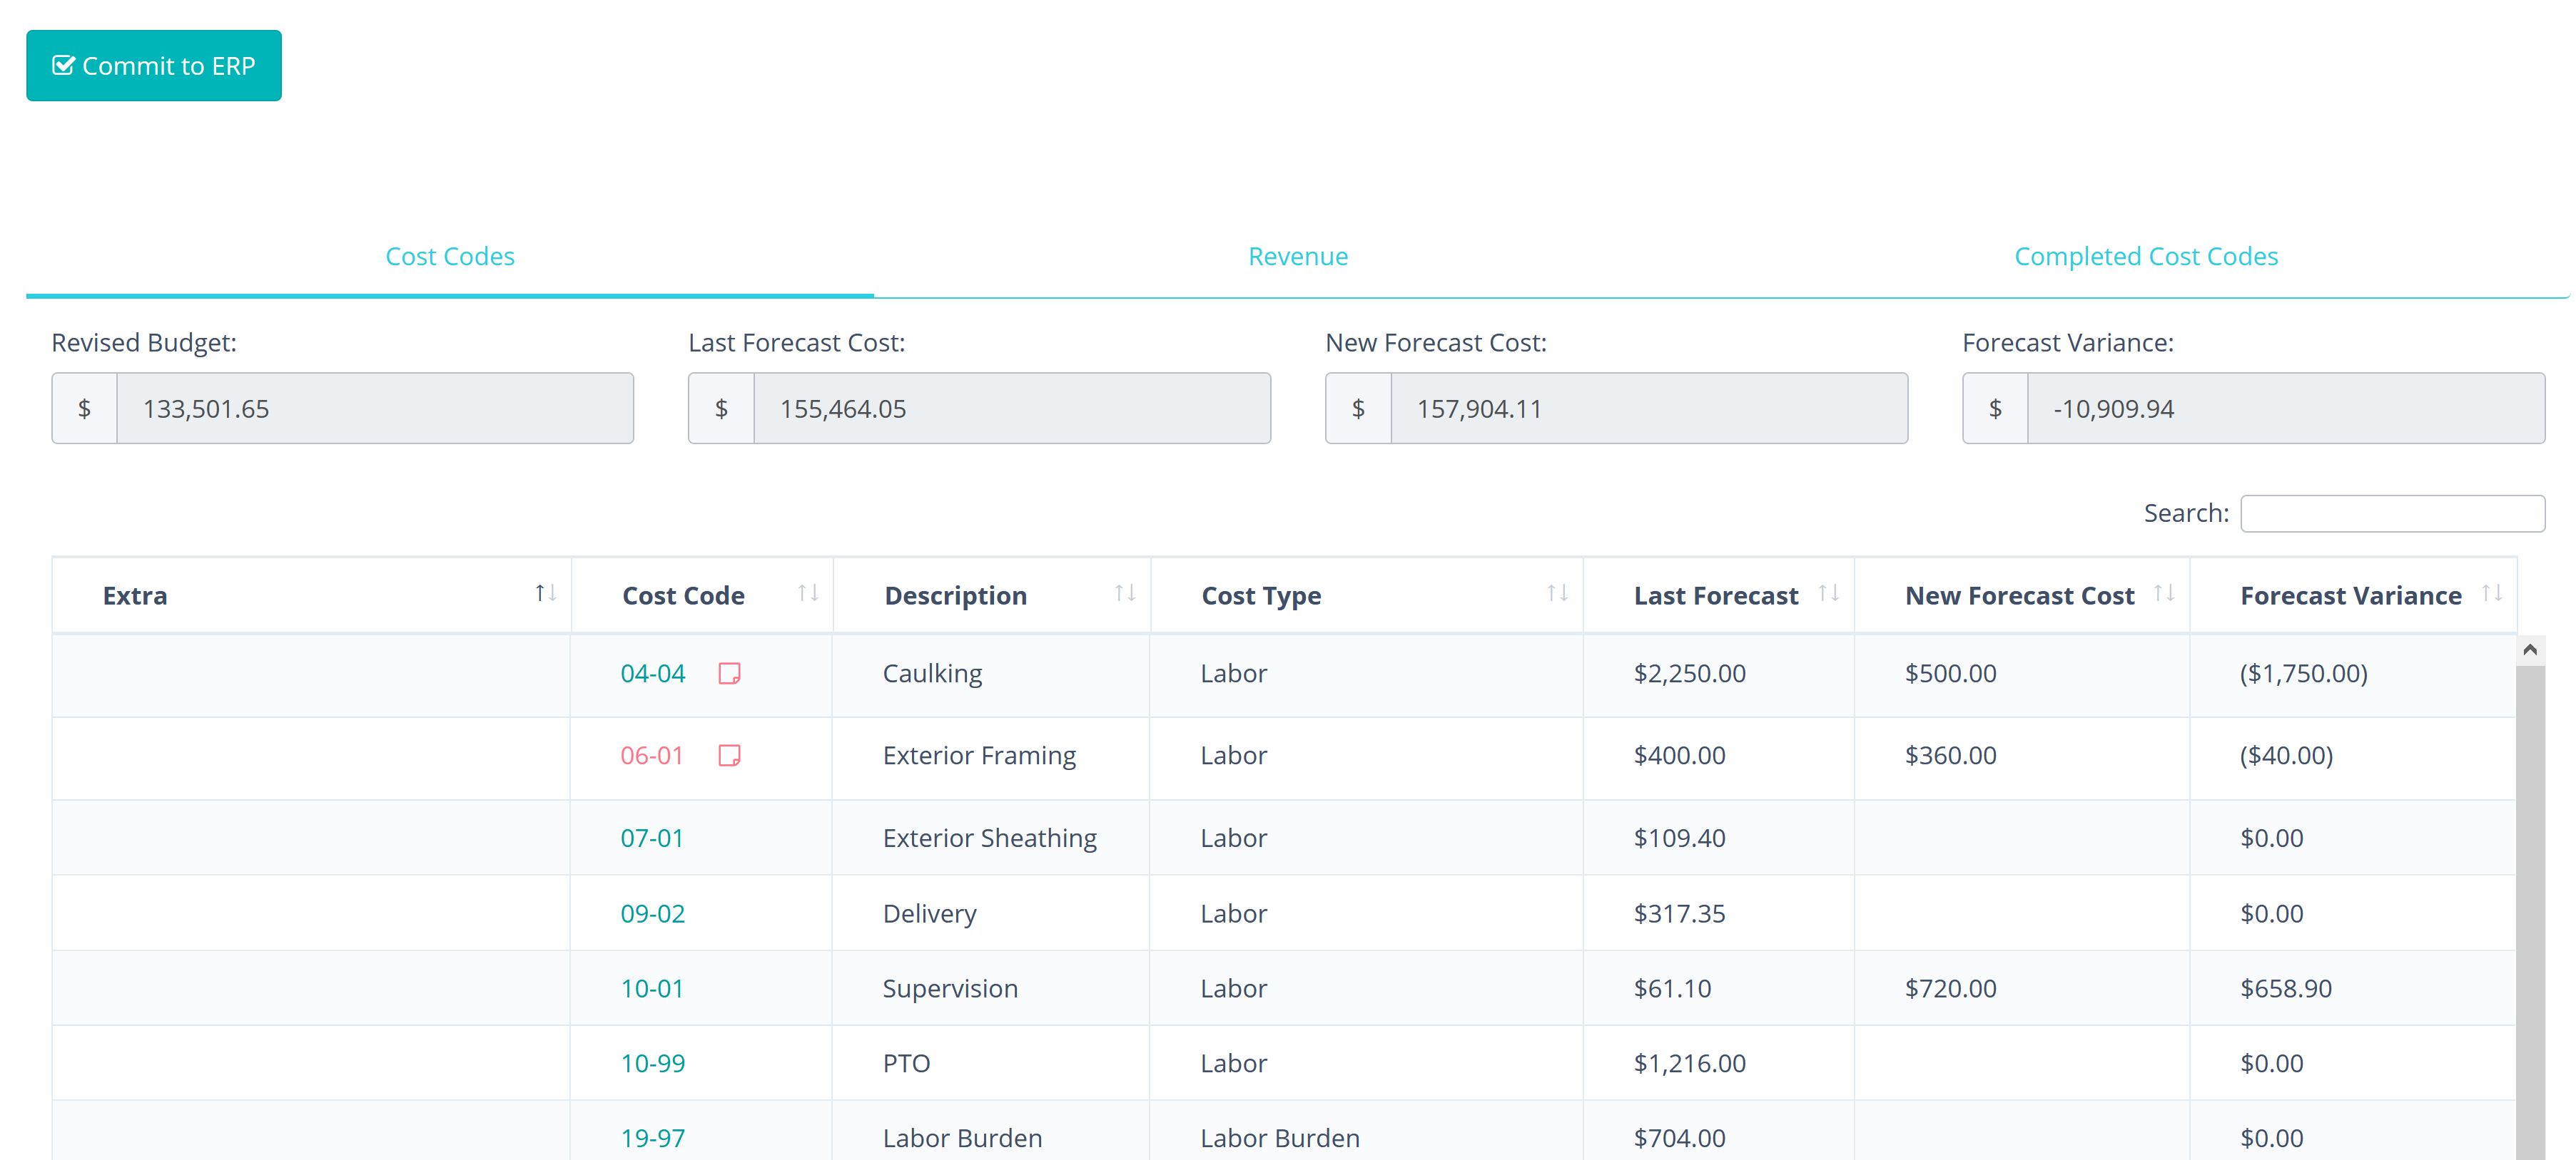Open cost code 10-01 link
Viewport: 2576px width, 1160px height.
coord(652,988)
